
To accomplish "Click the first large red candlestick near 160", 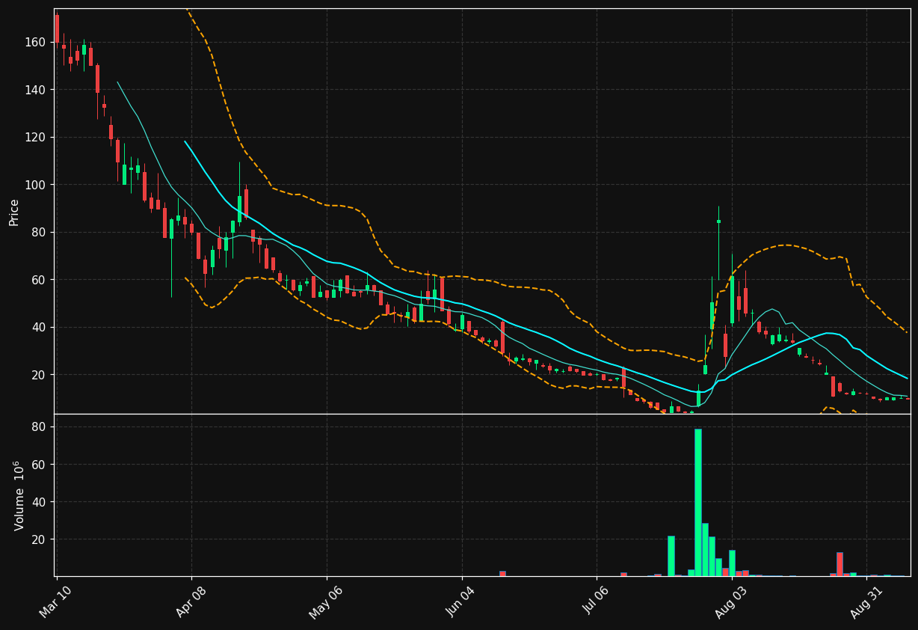I will pos(57,28).
